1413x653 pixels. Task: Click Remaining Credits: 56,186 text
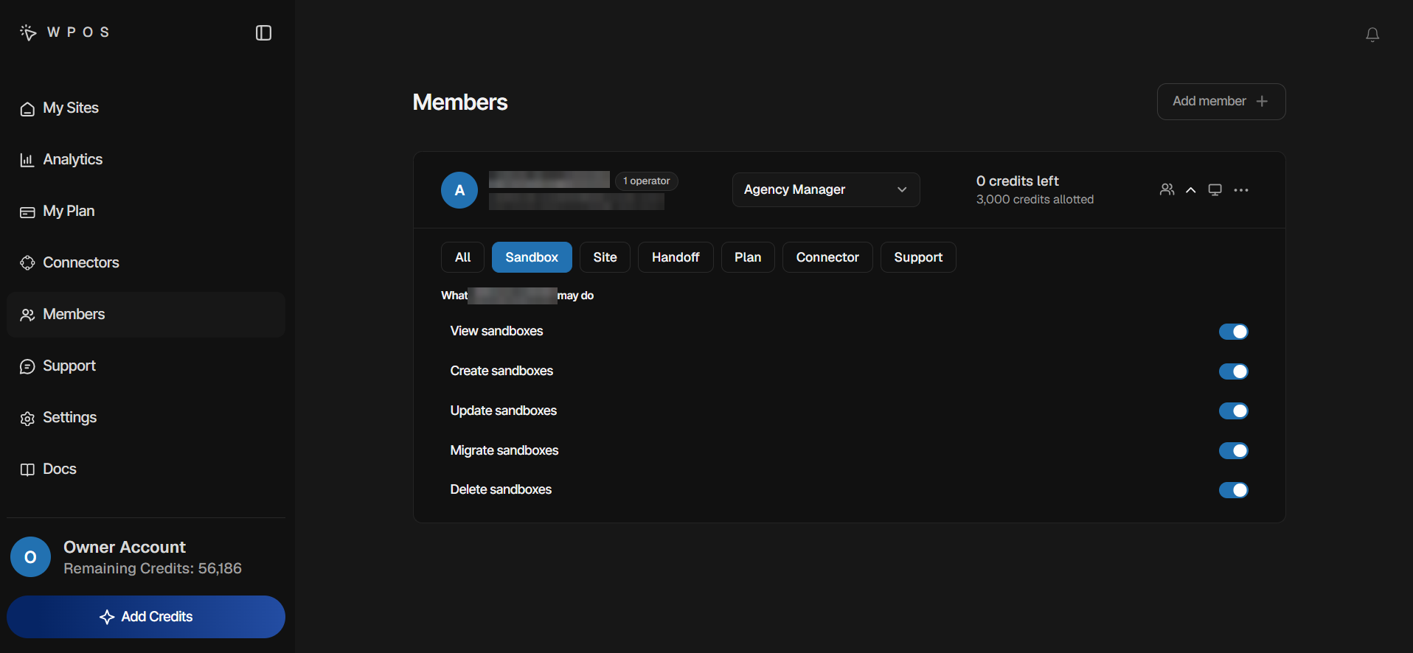153,568
